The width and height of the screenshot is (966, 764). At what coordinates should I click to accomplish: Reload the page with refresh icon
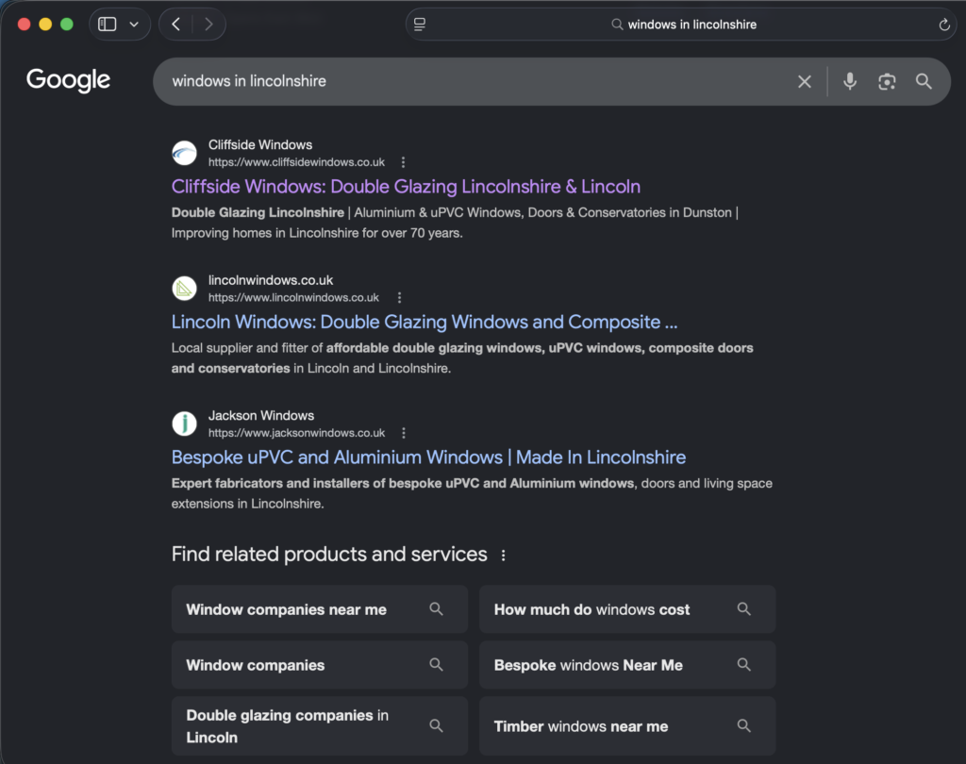pos(943,25)
